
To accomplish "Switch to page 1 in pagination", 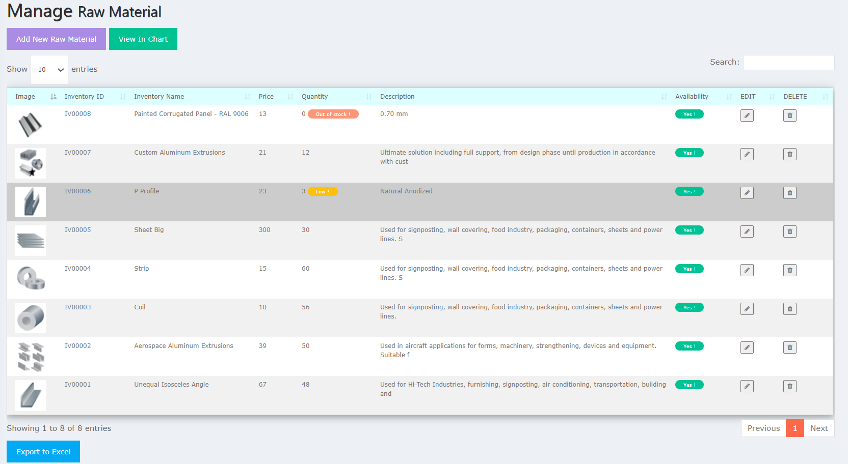I will [795, 428].
